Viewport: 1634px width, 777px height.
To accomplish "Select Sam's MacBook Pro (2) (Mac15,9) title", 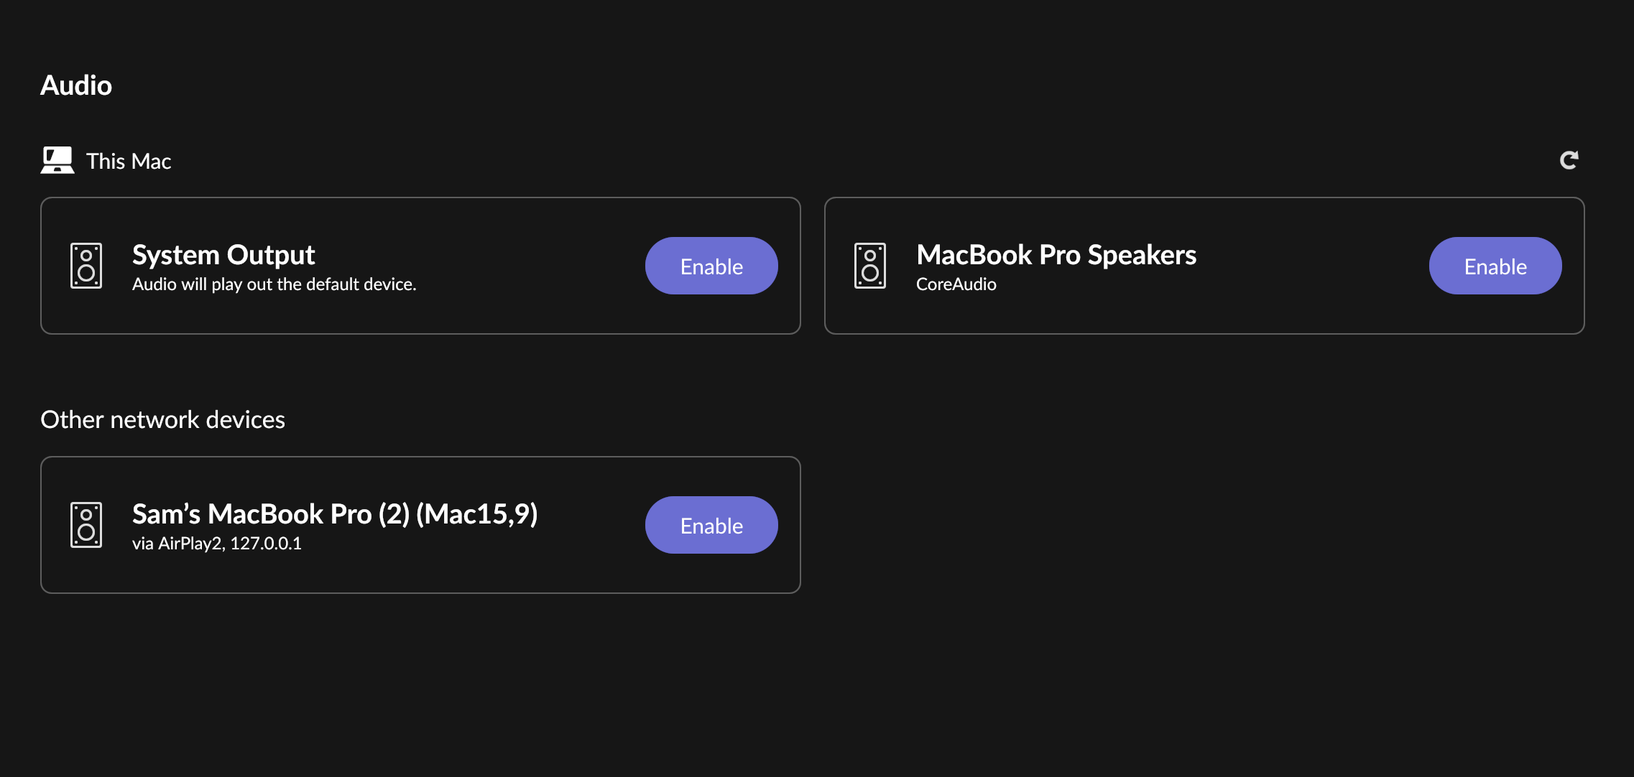I will click(335, 514).
